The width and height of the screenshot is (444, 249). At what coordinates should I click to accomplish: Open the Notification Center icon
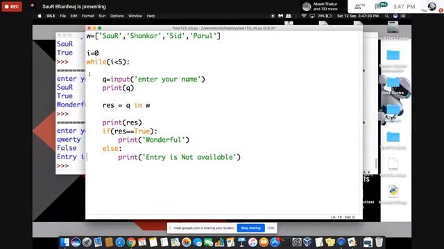pyautogui.click(x=403, y=16)
